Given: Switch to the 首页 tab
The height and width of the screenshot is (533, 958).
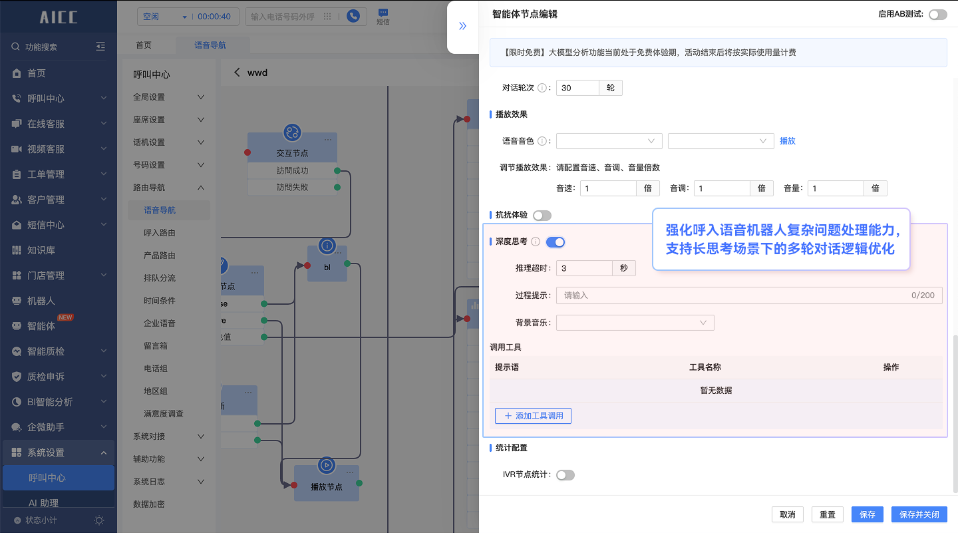Looking at the screenshot, I should (144, 45).
